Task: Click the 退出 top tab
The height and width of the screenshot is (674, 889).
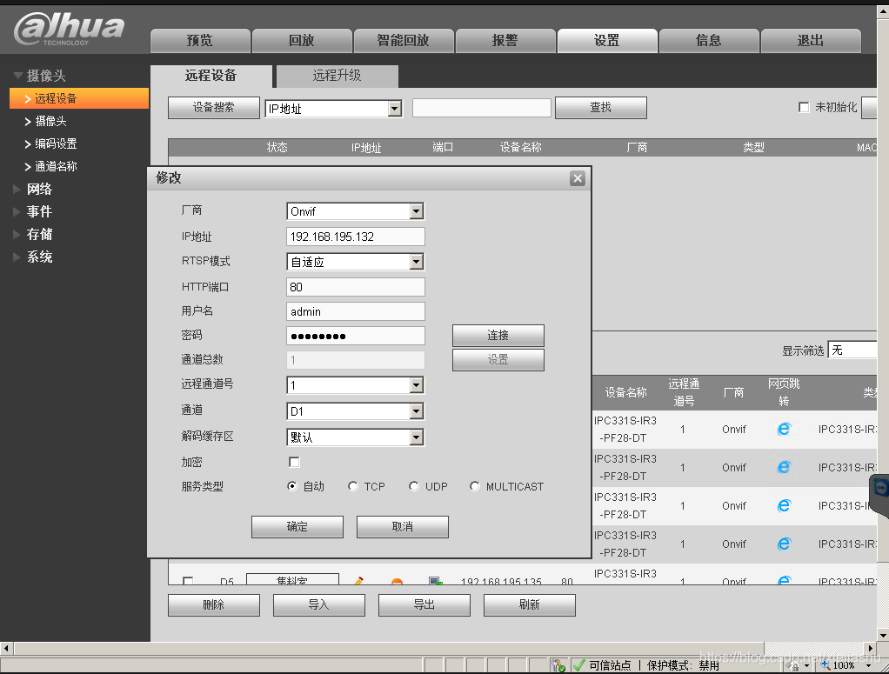Action: [811, 41]
